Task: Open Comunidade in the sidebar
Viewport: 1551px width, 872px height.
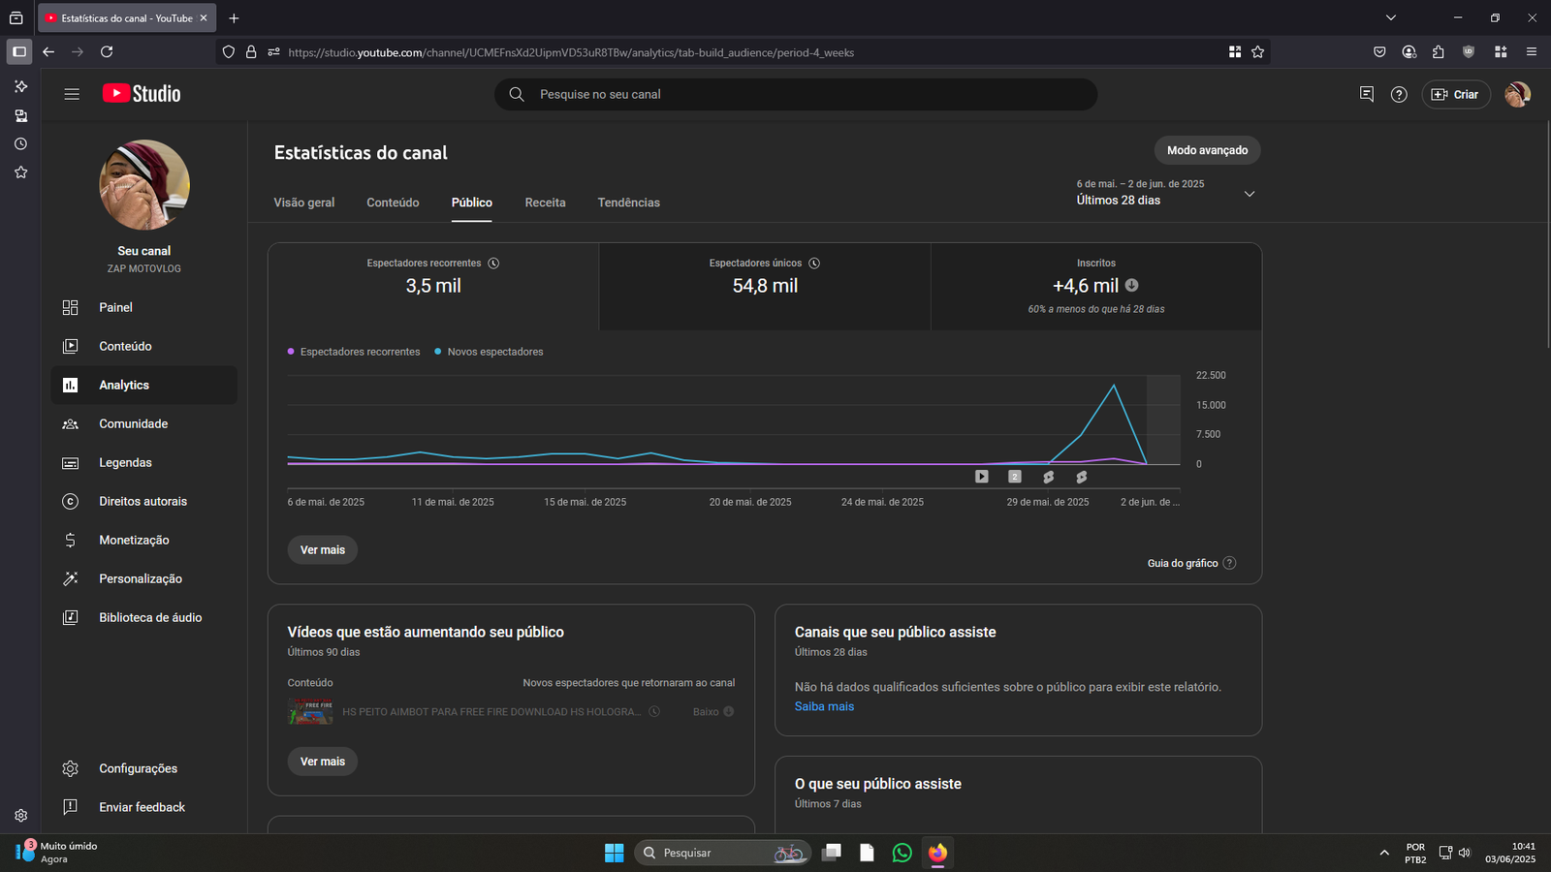Action: coord(143,423)
